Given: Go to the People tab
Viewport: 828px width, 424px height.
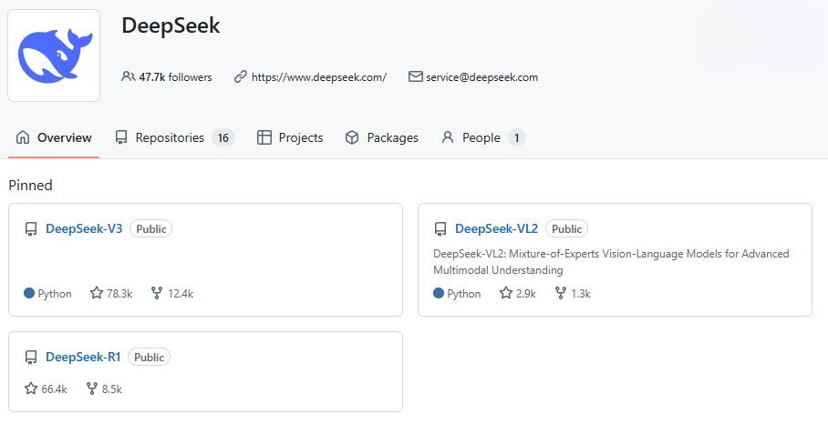Looking at the screenshot, I should (x=483, y=138).
